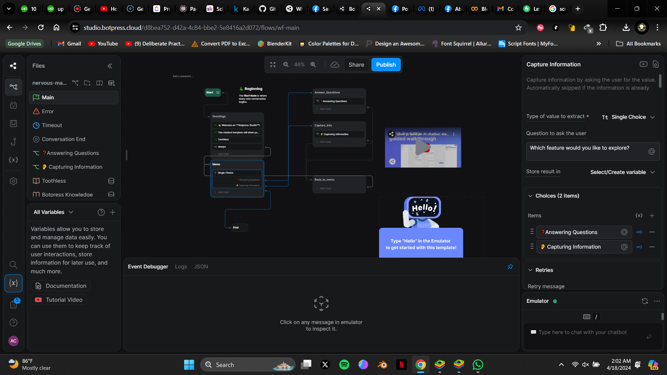Open Select/Create variable dropdown
The height and width of the screenshot is (375, 667).
pyautogui.click(x=622, y=172)
